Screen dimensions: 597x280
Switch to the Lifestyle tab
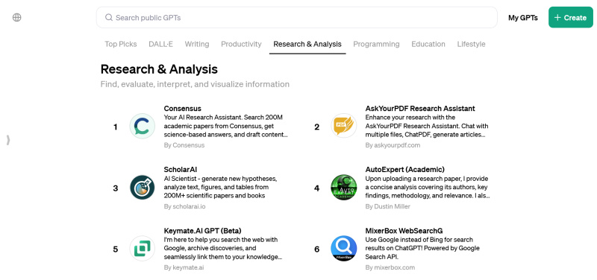tap(471, 44)
